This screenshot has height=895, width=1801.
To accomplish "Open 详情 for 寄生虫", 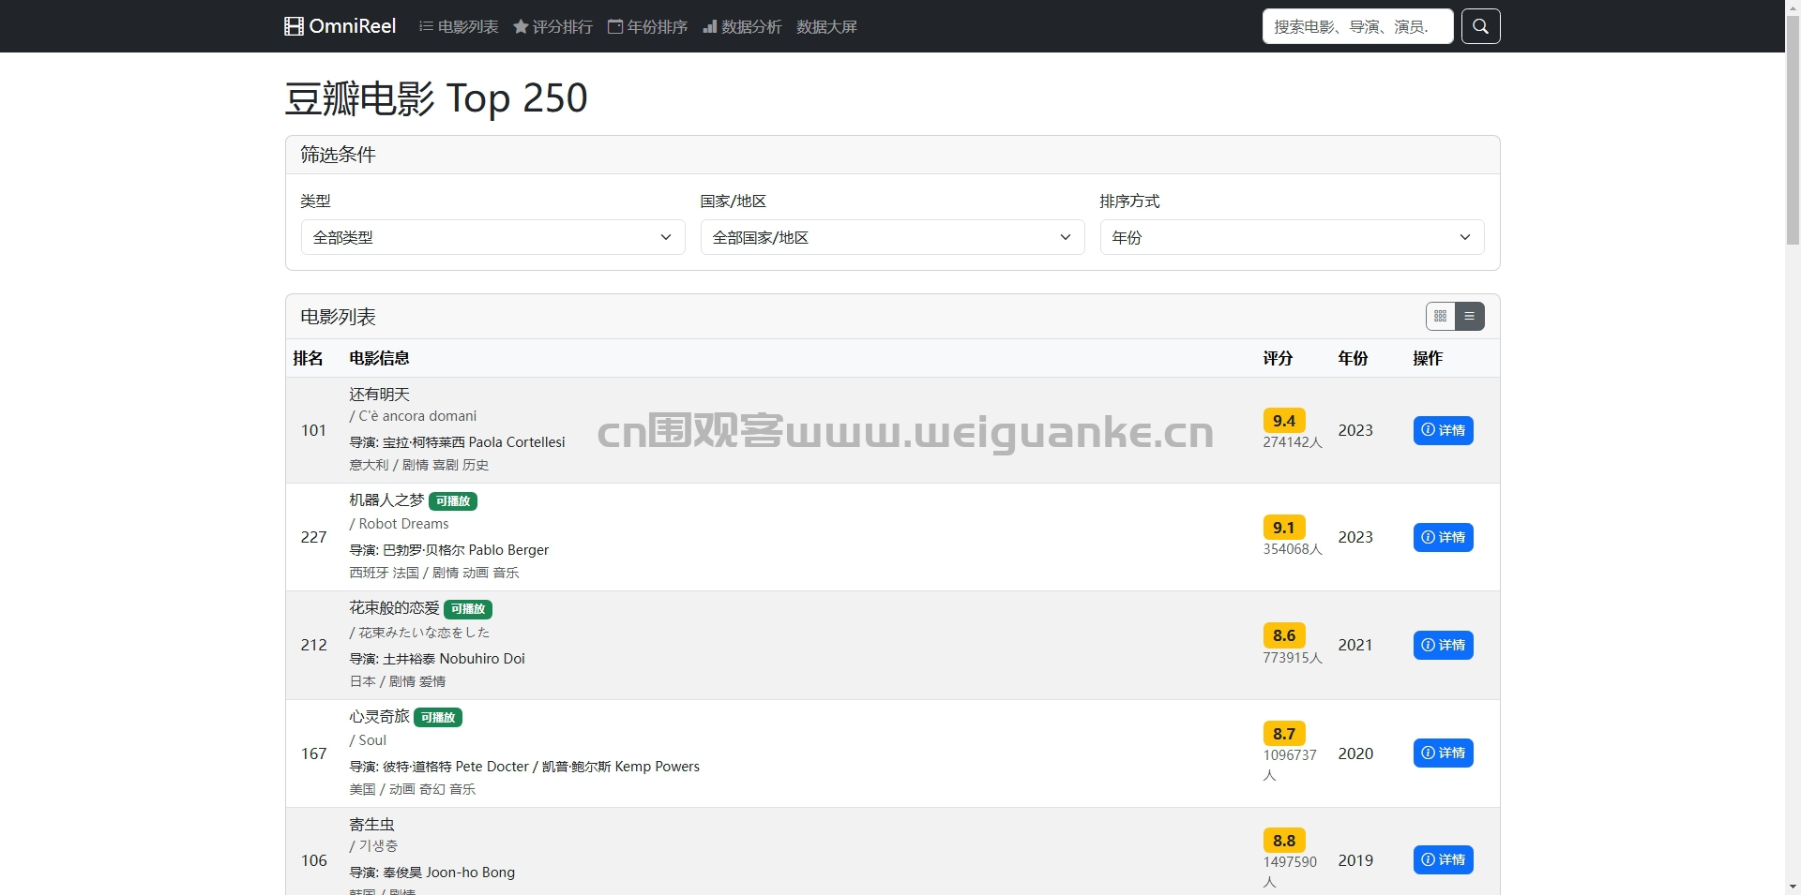I will (1443, 859).
